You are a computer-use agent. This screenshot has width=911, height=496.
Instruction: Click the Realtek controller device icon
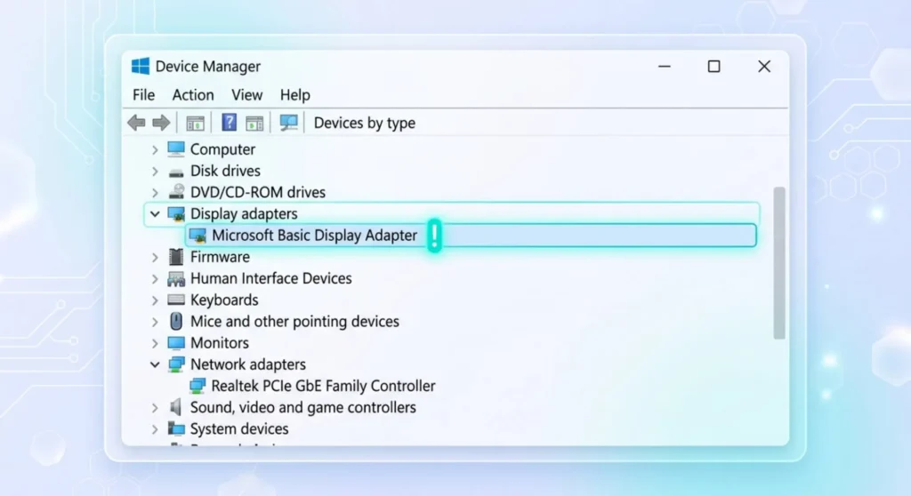[198, 386]
